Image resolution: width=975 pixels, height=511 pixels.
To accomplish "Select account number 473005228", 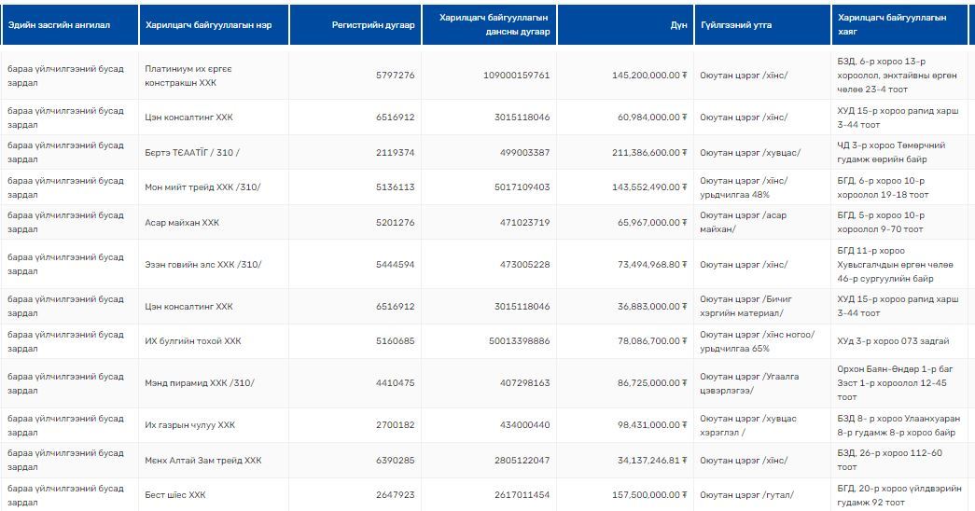I will pyautogui.click(x=524, y=265).
